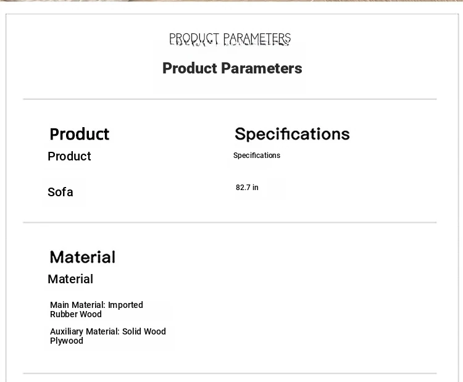Image resolution: width=463 pixels, height=382 pixels.
Task: Select the "Sofa" product name text
Action: coord(60,192)
